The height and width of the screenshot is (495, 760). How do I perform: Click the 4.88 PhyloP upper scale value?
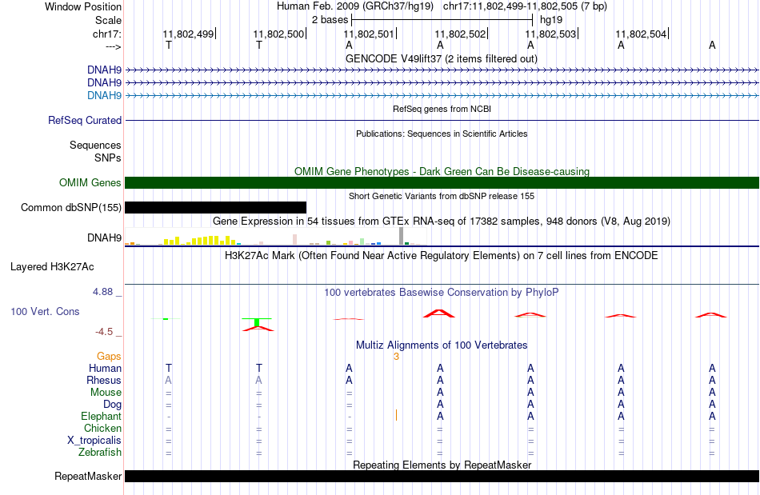point(102,292)
